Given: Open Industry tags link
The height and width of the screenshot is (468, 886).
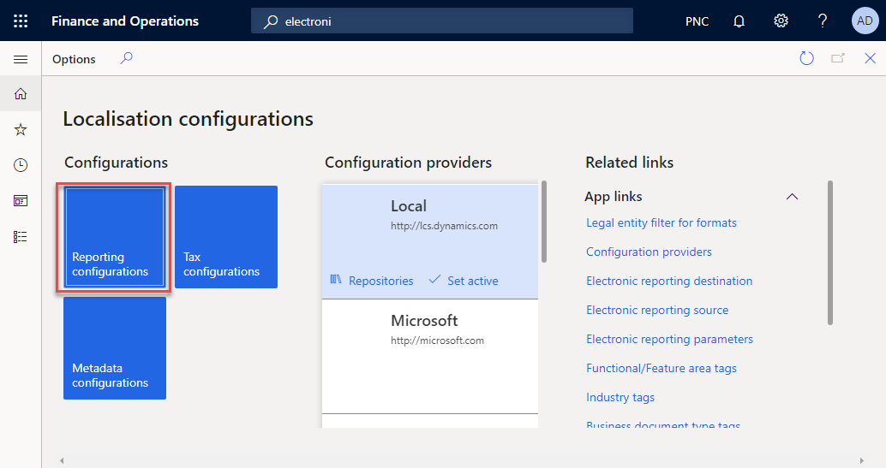Looking at the screenshot, I should click(620, 397).
